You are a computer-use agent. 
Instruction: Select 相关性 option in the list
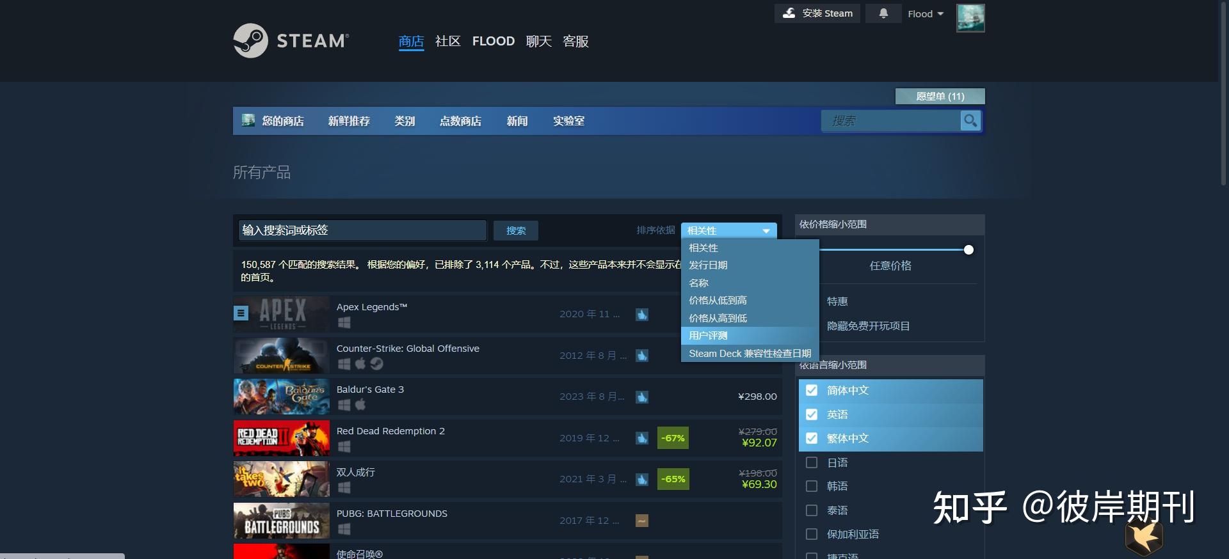[750, 248]
